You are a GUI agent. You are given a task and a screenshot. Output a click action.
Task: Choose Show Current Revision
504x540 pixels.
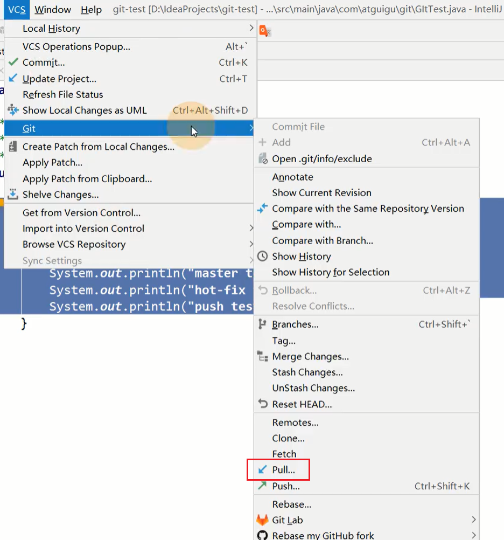tap(366, 192)
